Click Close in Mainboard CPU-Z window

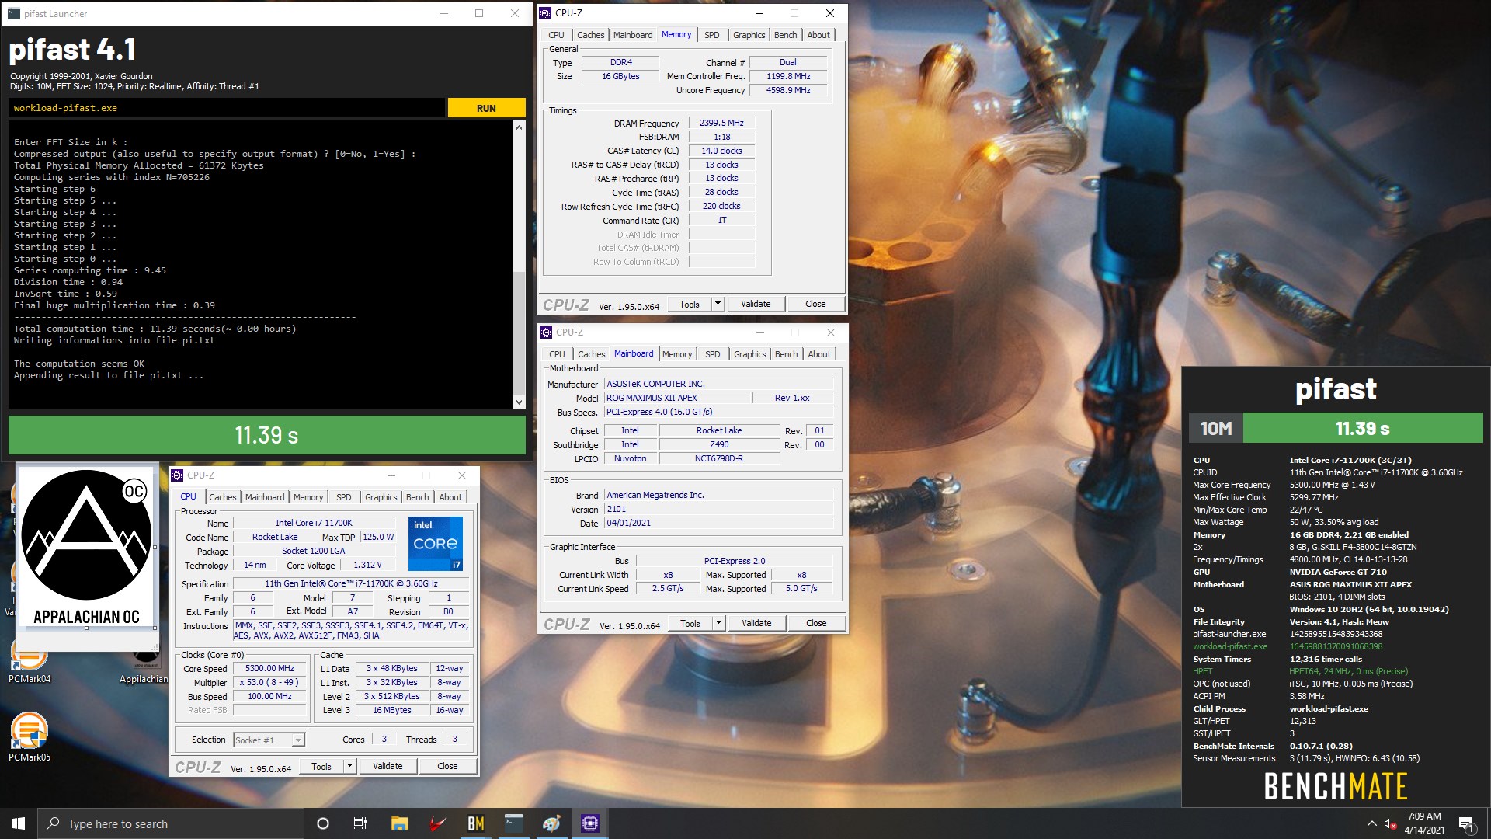tap(816, 623)
